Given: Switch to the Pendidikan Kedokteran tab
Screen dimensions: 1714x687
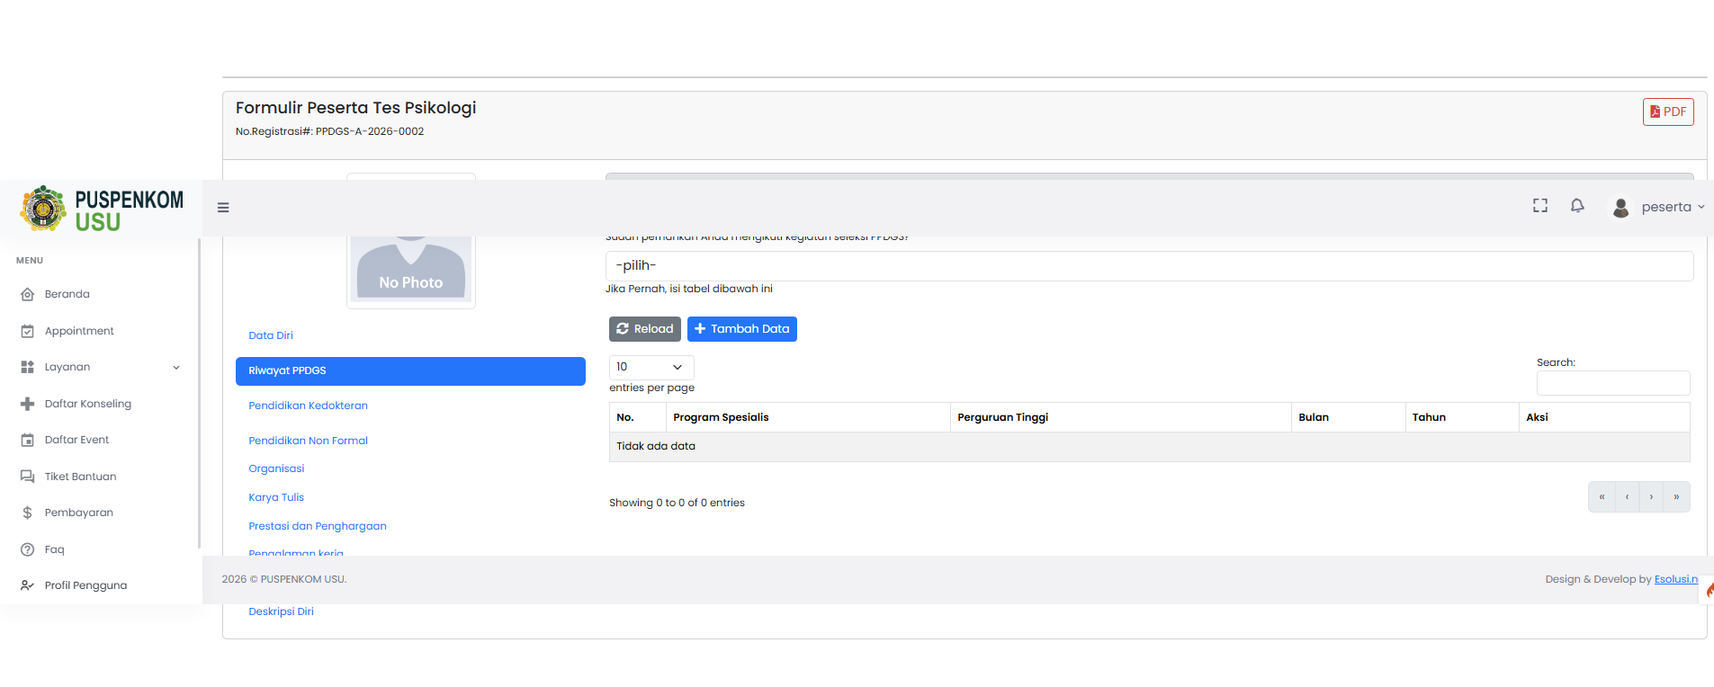Looking at the screenshot, I should coord(309,406).
